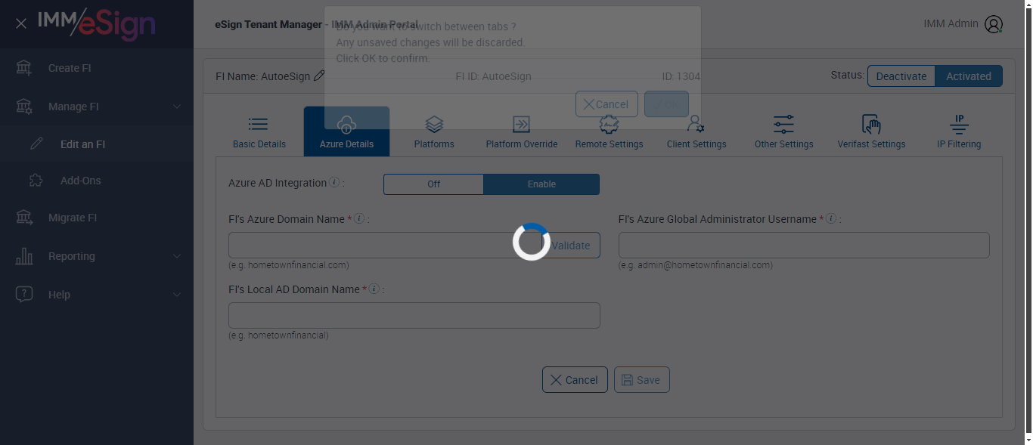The width and height of the screenshot is (1033, 445).
Task: Show info for FI's Local AD Domain Name
Action: click(x=374, y=289)
